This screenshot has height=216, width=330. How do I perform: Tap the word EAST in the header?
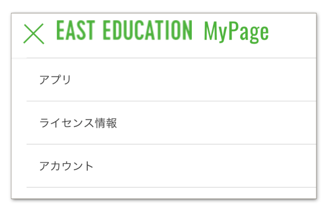click(75, 30)
